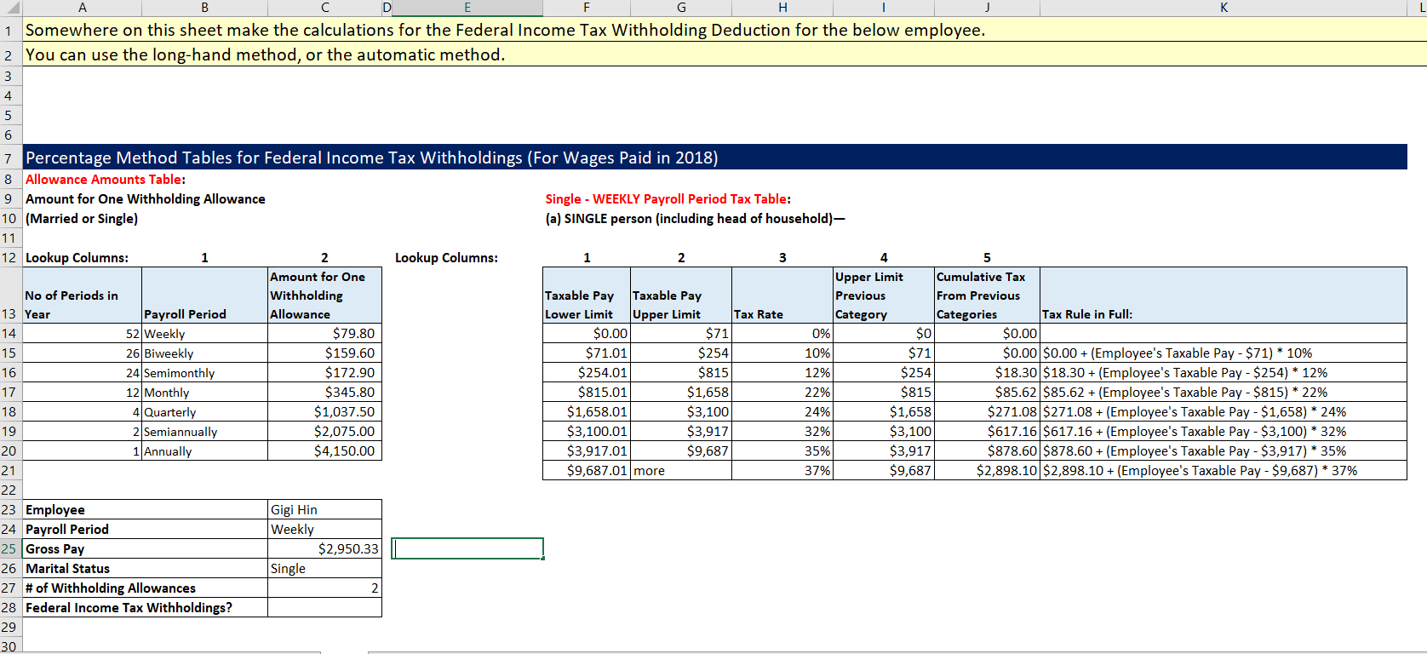The width and height of the screenshot is (1427, 654).
Task: Select column K header
Action: (x=1224, y=8)
